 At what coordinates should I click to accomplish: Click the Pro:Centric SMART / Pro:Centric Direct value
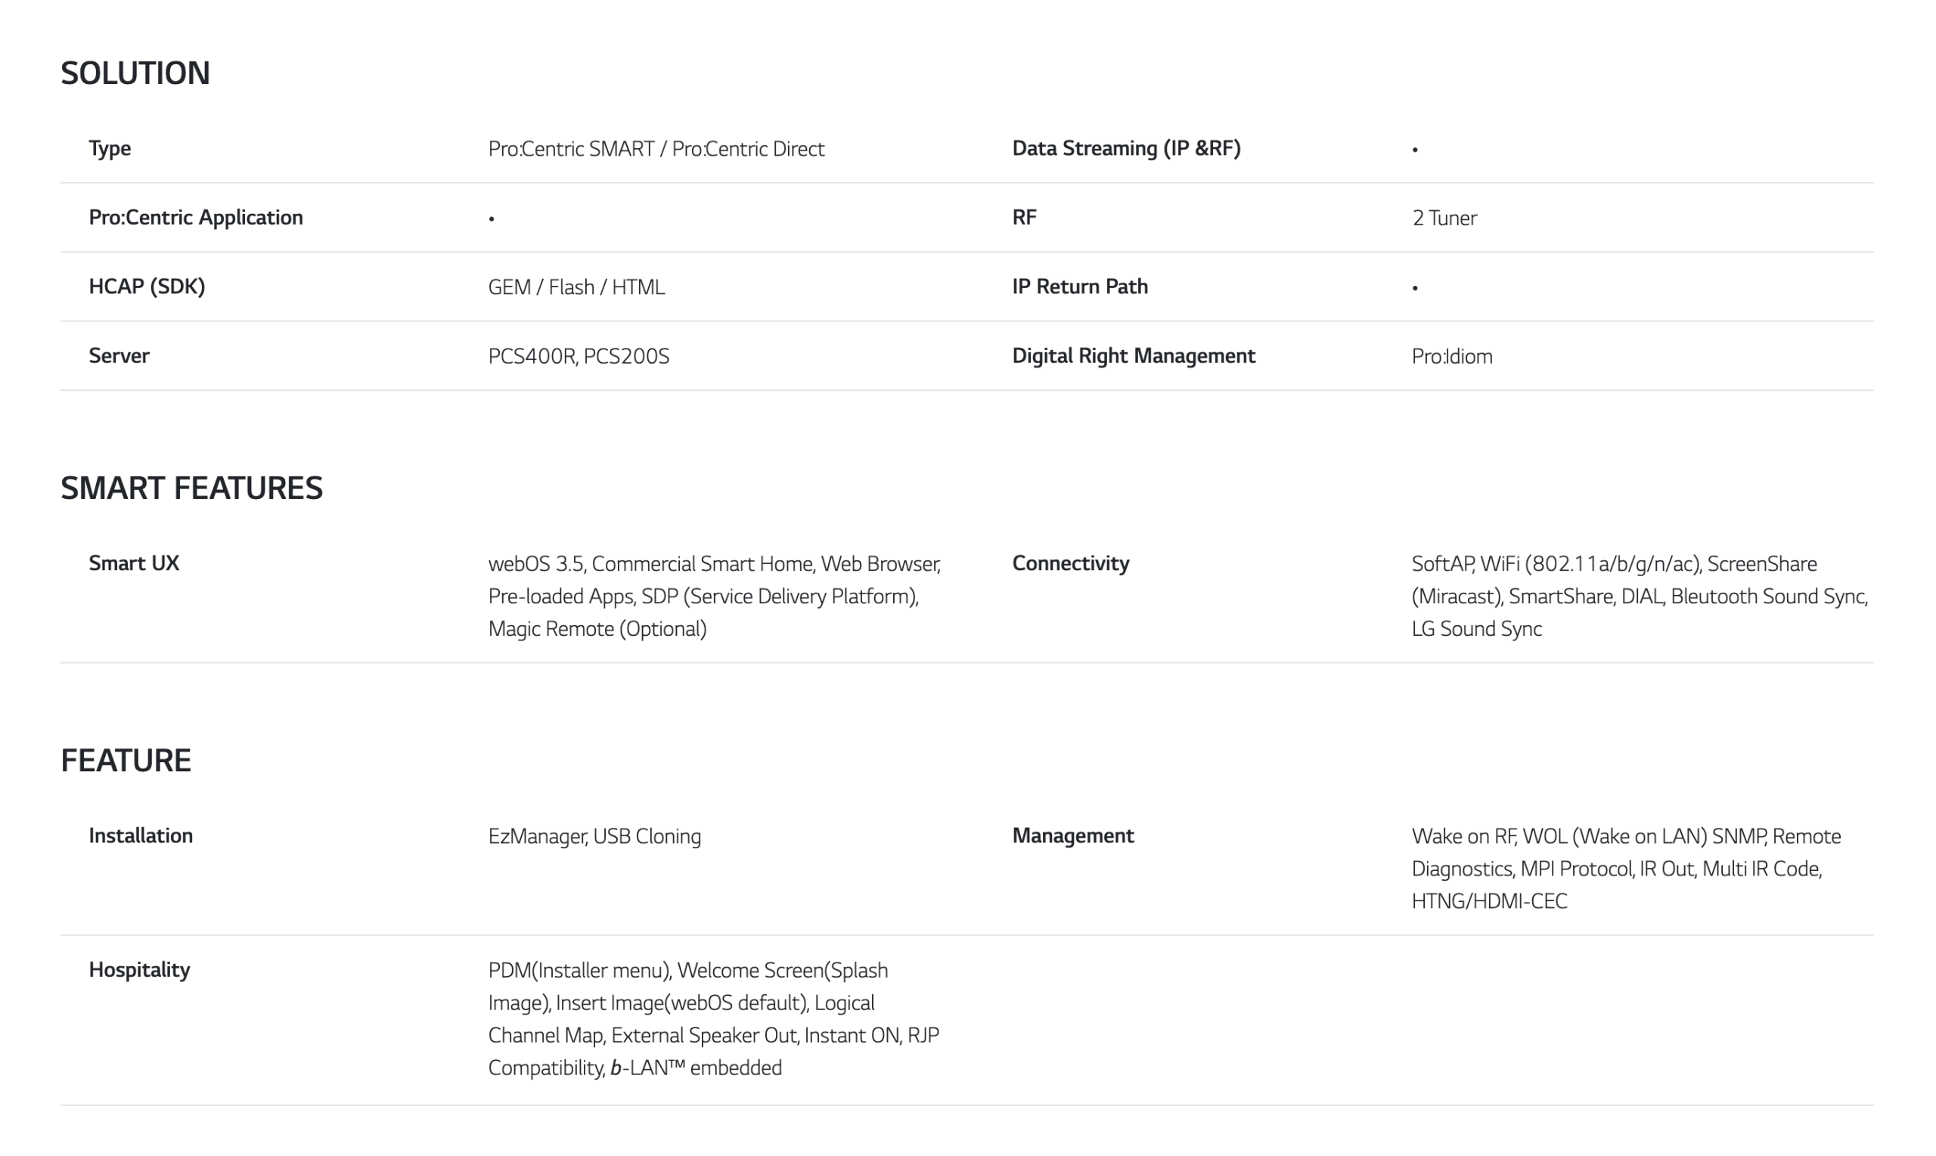coord(656,149)
